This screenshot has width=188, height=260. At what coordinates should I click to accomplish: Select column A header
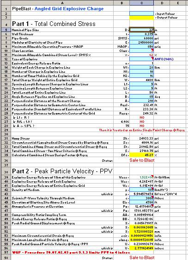click(62, 3)
